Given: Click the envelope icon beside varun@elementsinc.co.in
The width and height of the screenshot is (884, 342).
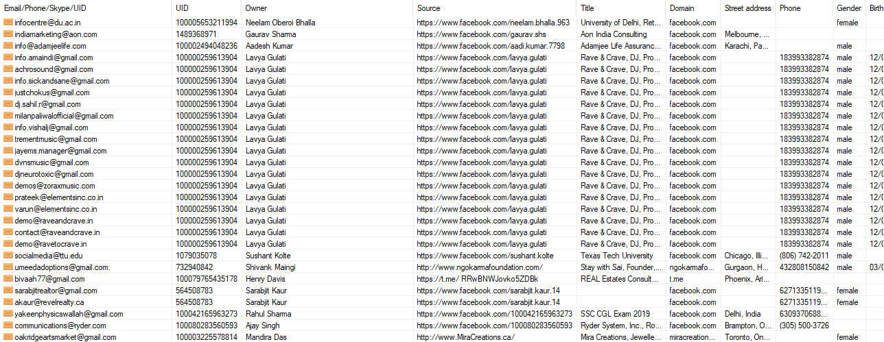Looking at the screenshot, I should coord(8,209).
